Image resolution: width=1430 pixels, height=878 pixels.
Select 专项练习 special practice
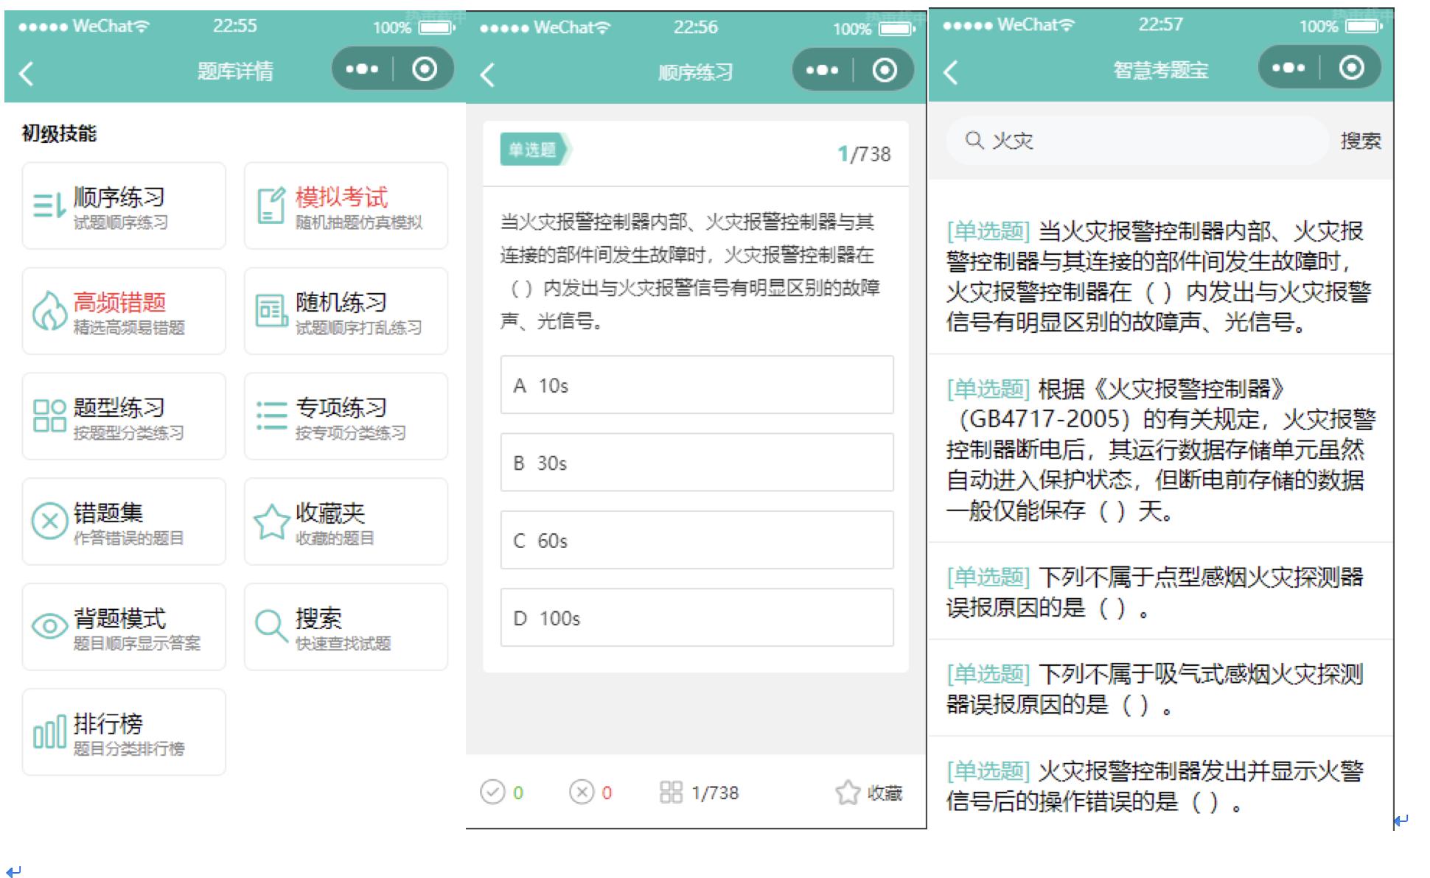[345, 416]
